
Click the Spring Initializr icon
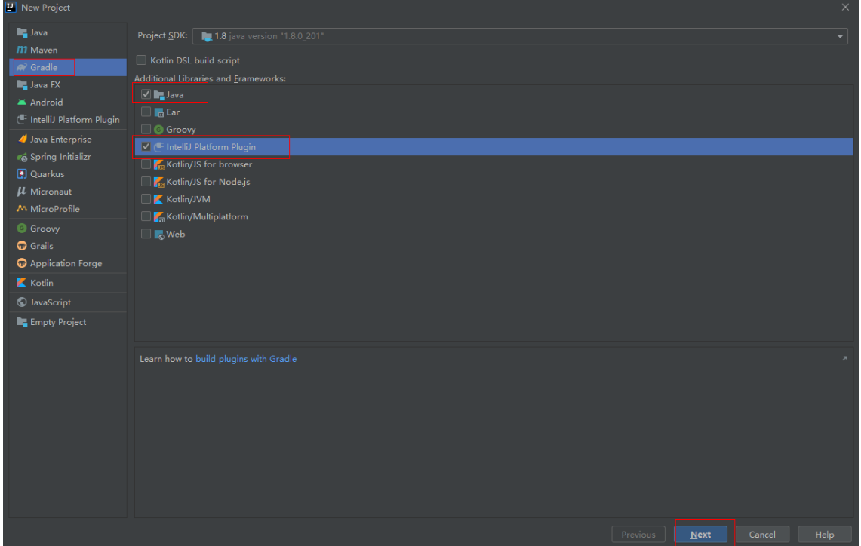tap(22, 157)
